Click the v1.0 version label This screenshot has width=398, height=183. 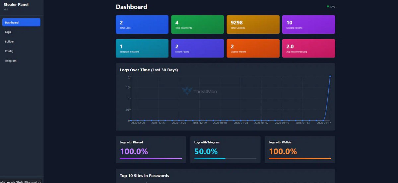point(6,10)
